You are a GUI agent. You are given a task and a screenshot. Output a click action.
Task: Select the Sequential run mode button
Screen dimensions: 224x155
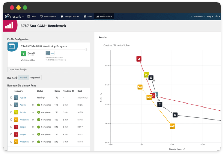coord(35,77)
